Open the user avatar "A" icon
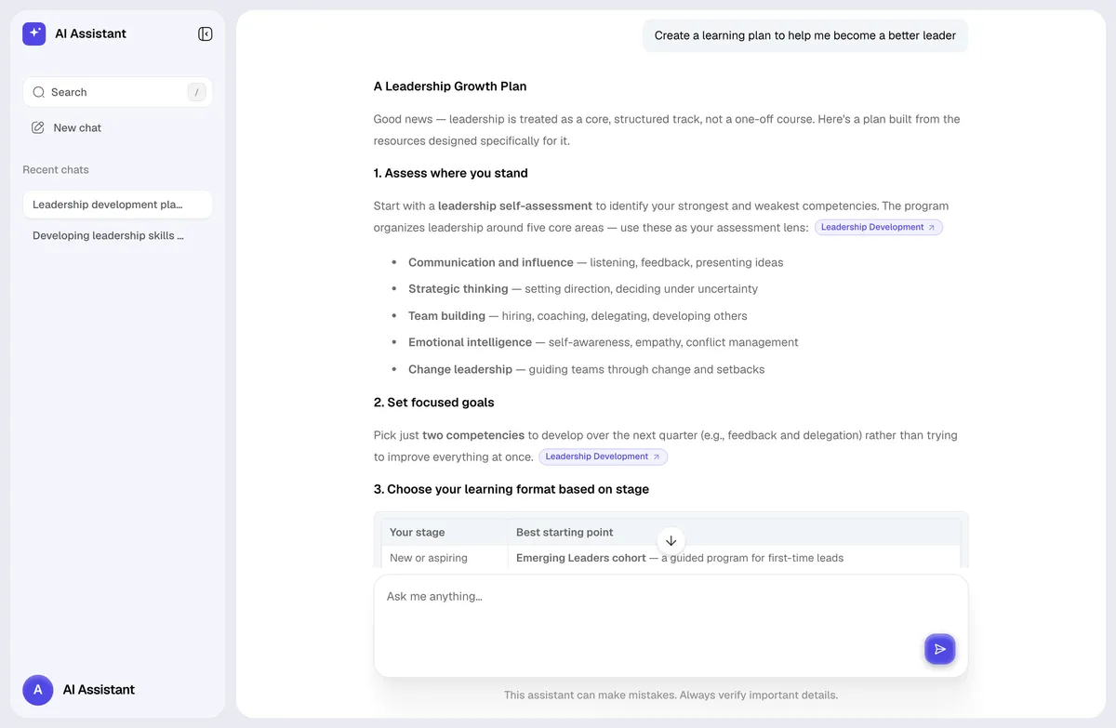 [38, 690]
